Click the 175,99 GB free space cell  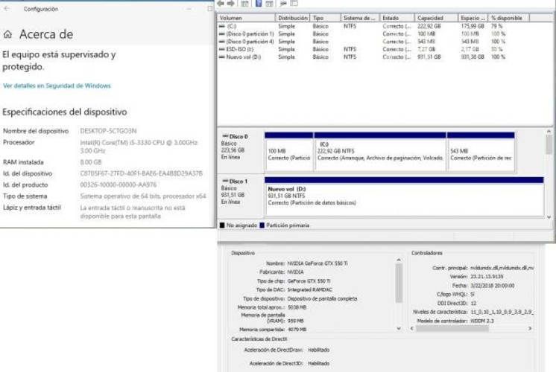point(473,26)
